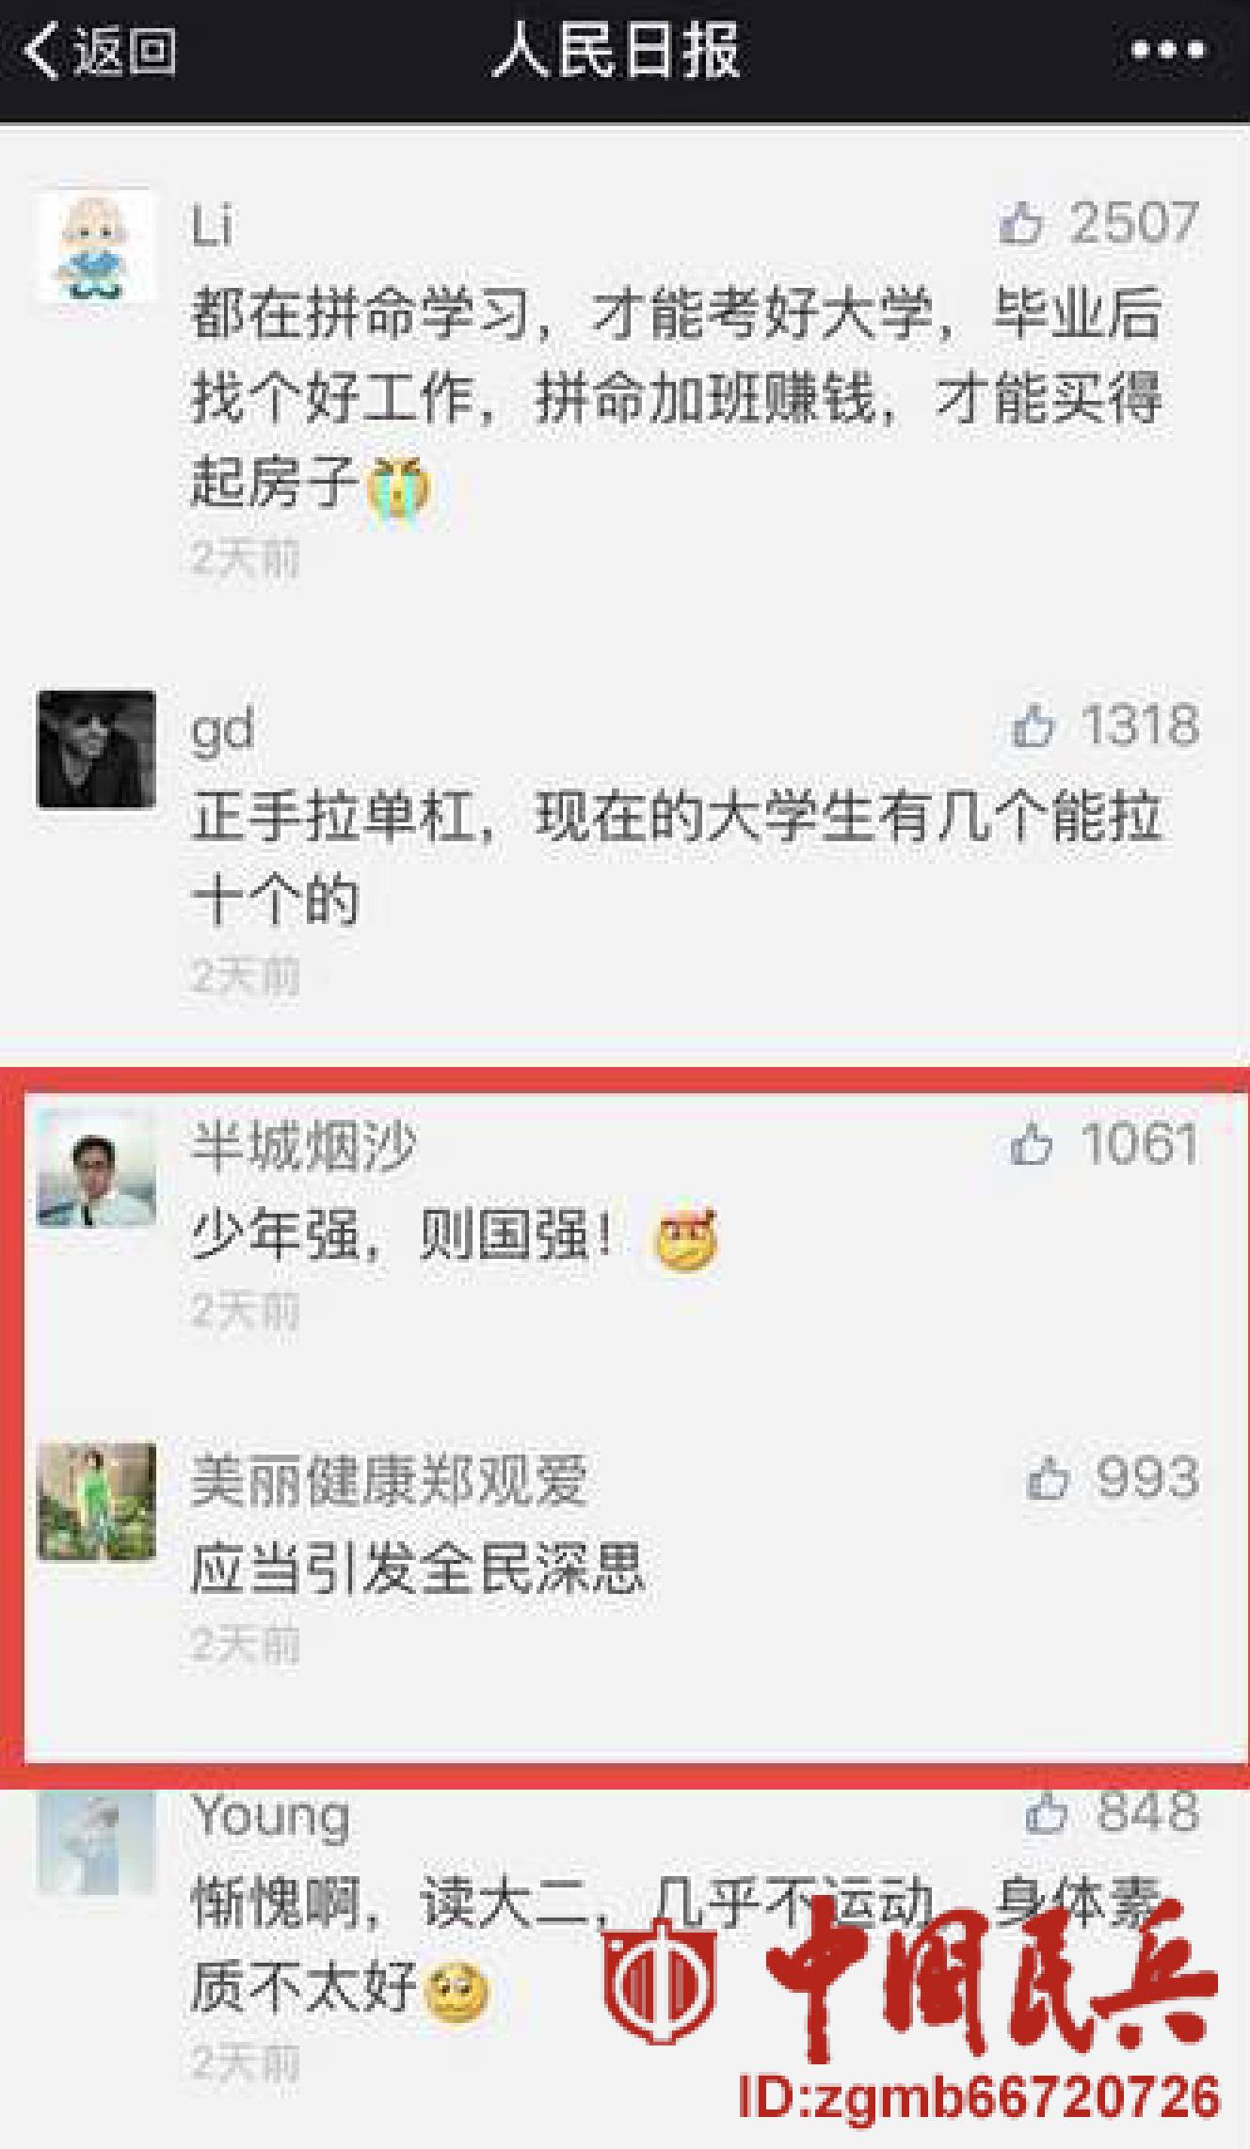The height and width of the screenshot is (2149, 1250).
Task: Tap the 人民日报 page title
Action: click(x=617, y=50)
